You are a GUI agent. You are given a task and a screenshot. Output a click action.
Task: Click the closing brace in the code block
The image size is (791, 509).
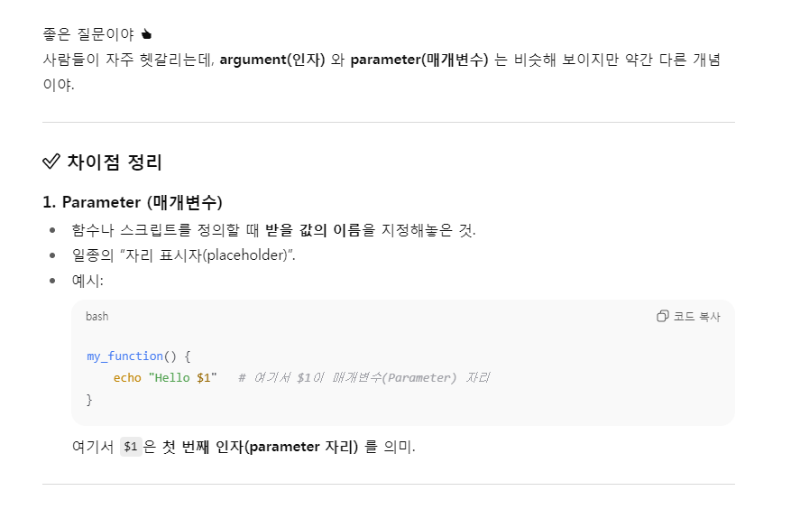pos(89,400)
